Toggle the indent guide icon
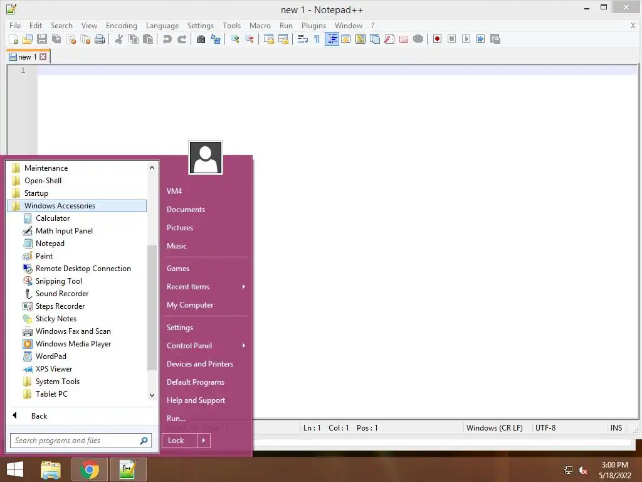 [x=332, y=39]
